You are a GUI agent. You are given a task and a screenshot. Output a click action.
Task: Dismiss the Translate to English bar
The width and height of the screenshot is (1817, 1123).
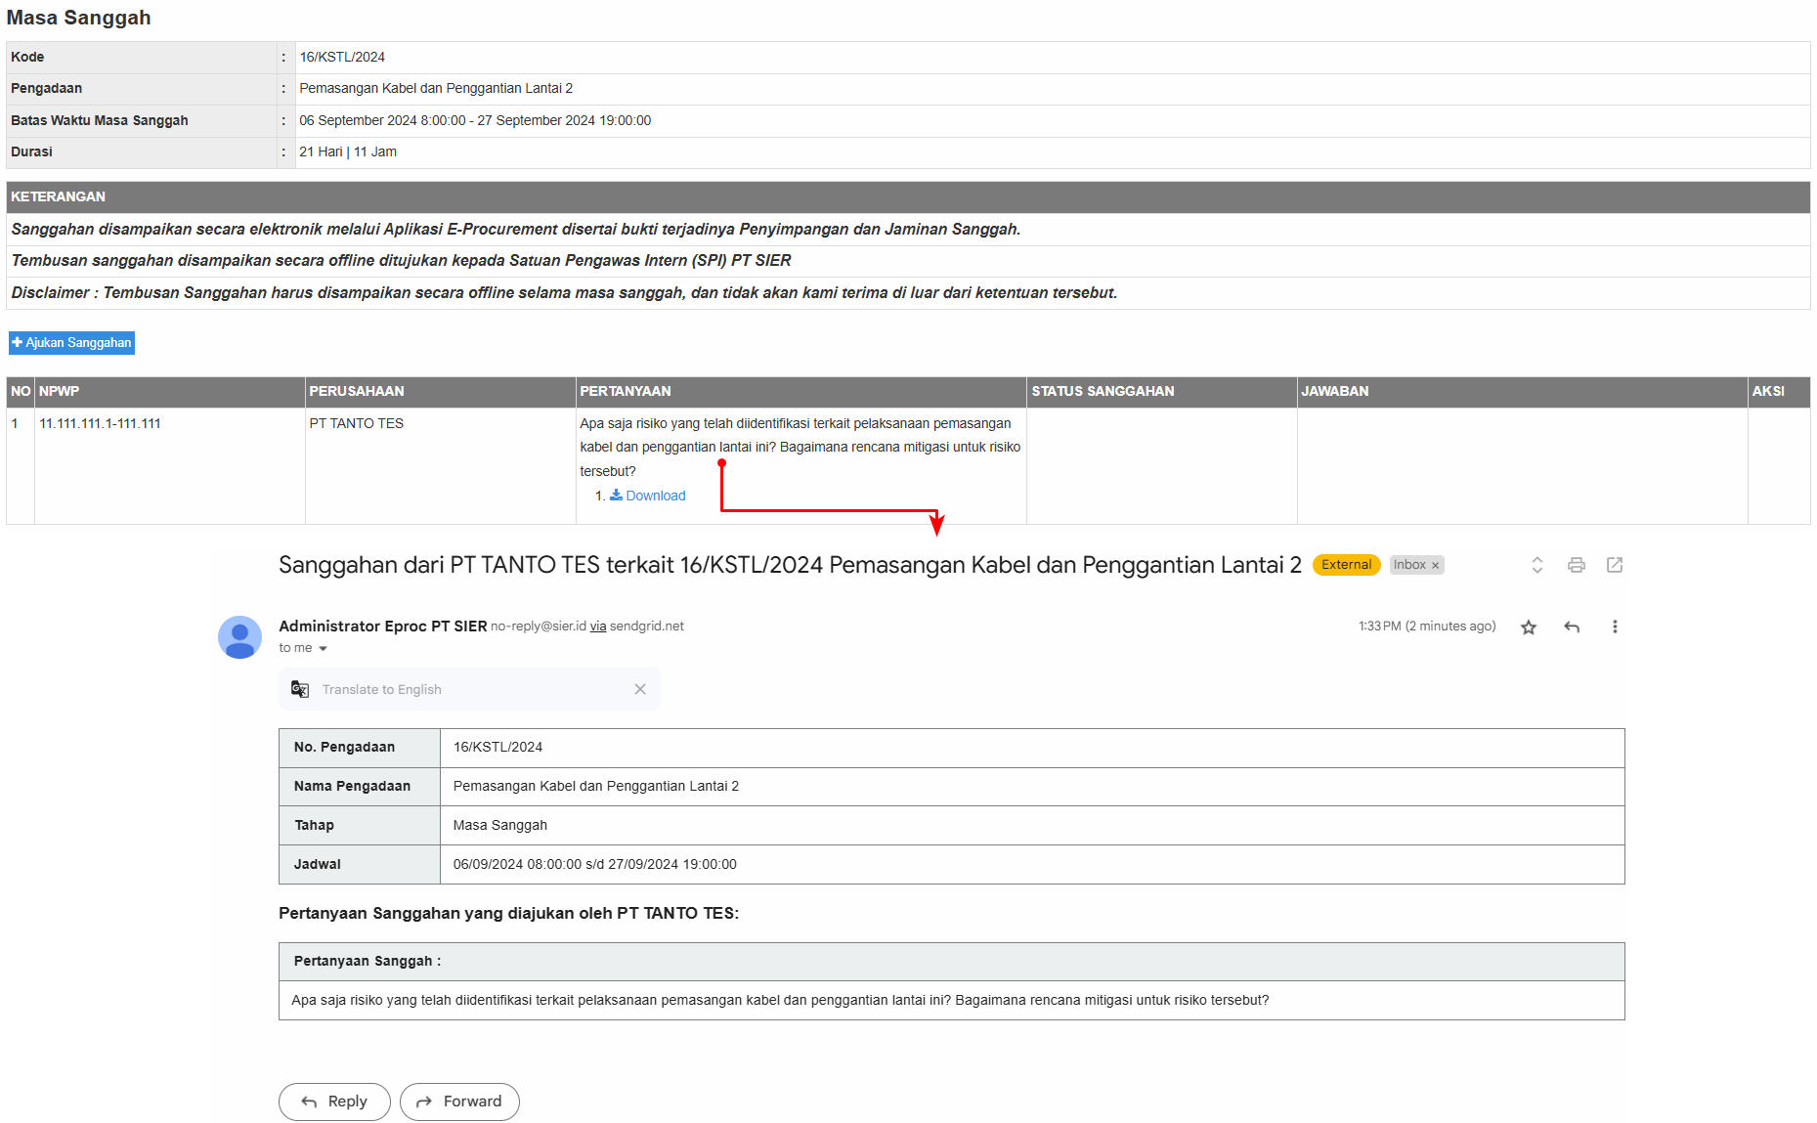tap(640, 689)
